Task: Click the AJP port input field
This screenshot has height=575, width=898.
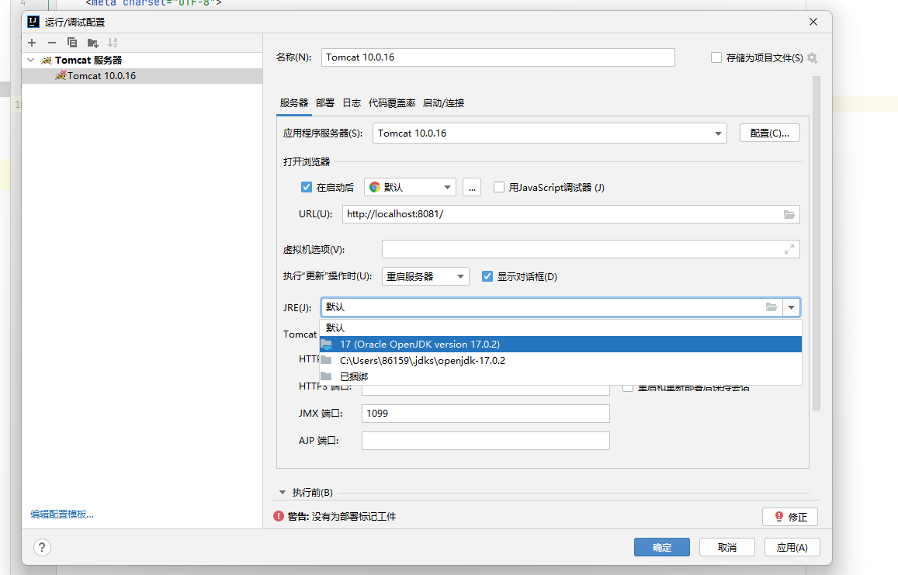Action: [486, 441]
